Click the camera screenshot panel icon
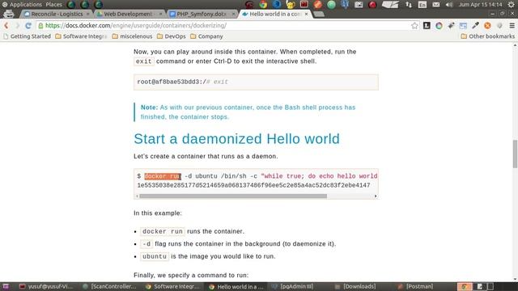Image resolution: width=518 pixels, height=291 pixels. pyautogui.click(x=359, y=4)
